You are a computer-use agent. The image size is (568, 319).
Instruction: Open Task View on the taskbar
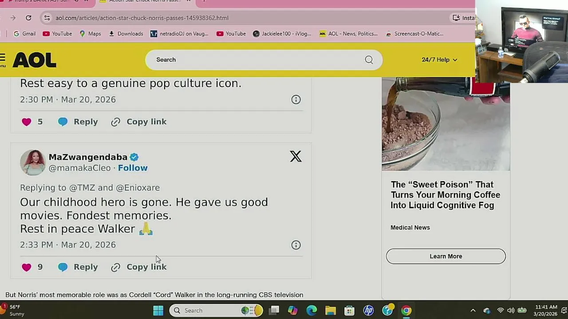click(x=274, y=311)
